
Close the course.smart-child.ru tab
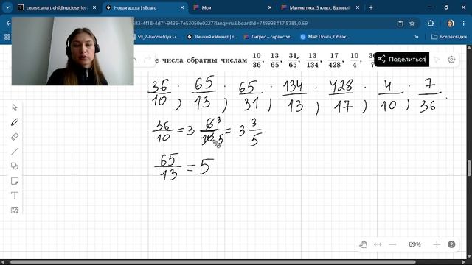coord(94,8)
